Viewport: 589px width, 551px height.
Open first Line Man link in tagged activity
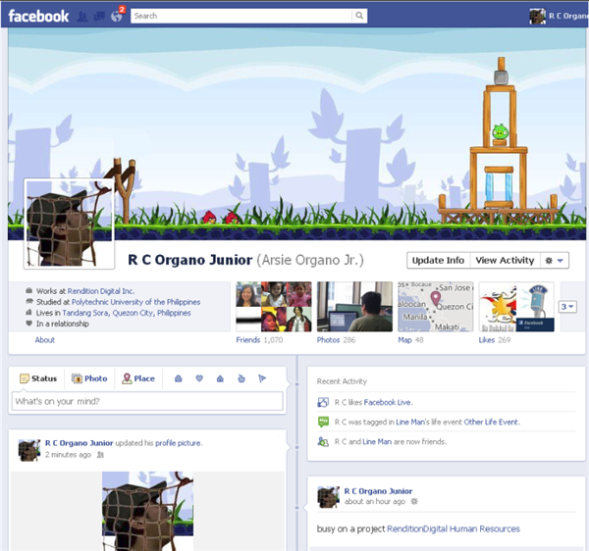click(409, 422)
